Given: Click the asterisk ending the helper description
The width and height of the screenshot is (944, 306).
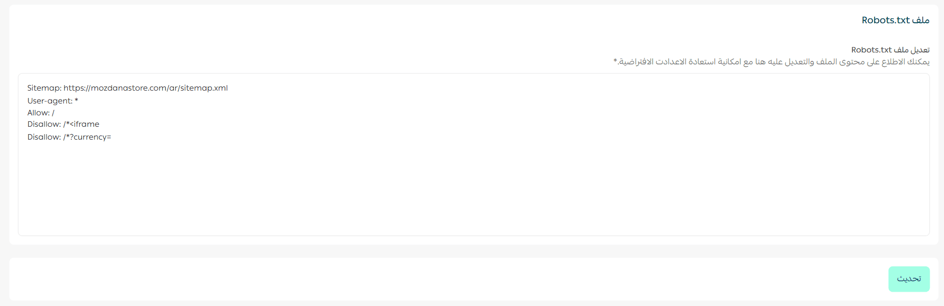Looking at the screenshot, I should 615,61.
